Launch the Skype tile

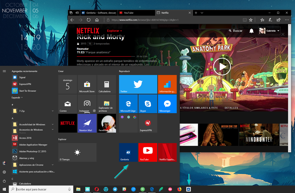148,104
